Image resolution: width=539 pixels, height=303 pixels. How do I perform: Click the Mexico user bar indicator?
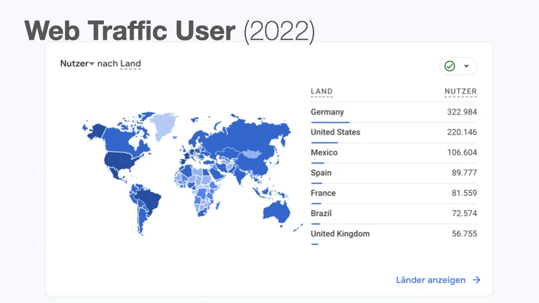[318, 163]
